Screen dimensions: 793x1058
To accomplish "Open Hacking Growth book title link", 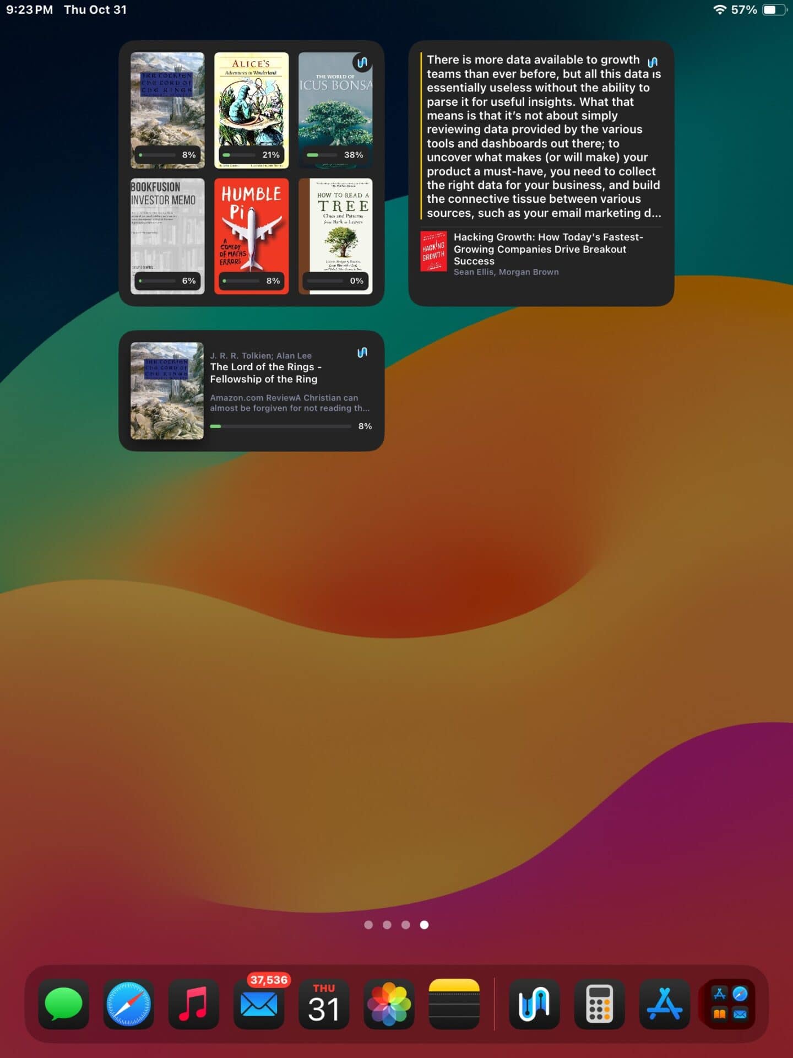I will point(548,249).
